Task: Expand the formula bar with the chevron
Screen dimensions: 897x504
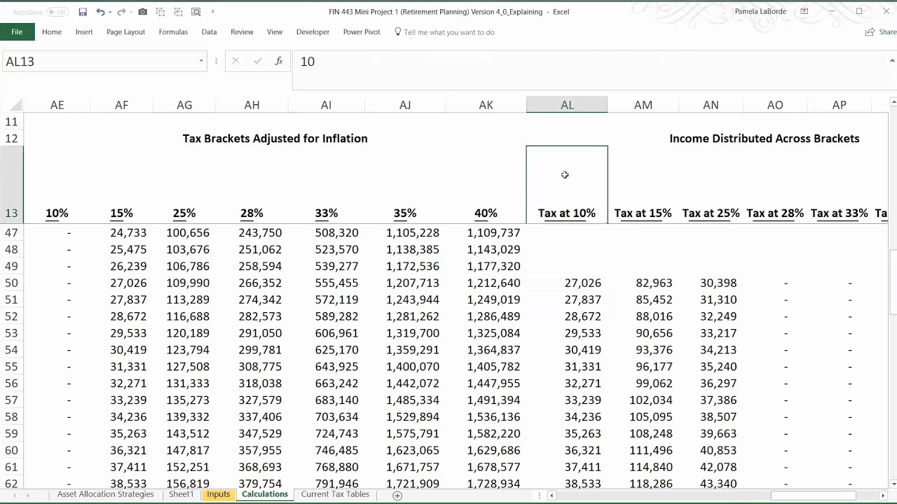Action: tap(891, 61)
